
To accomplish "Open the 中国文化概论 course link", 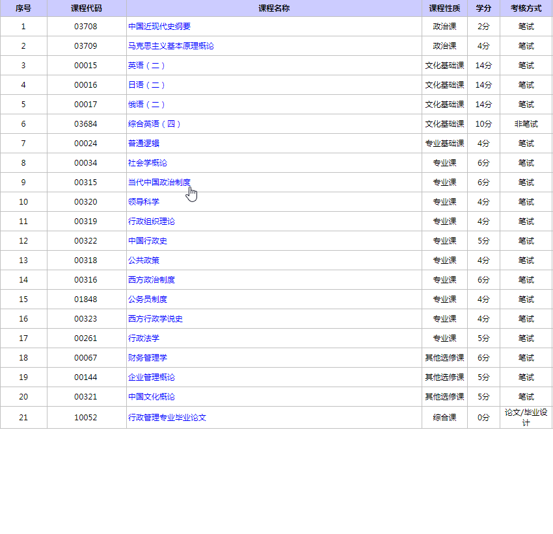I will pyautogui.click(x=152, y=397).
